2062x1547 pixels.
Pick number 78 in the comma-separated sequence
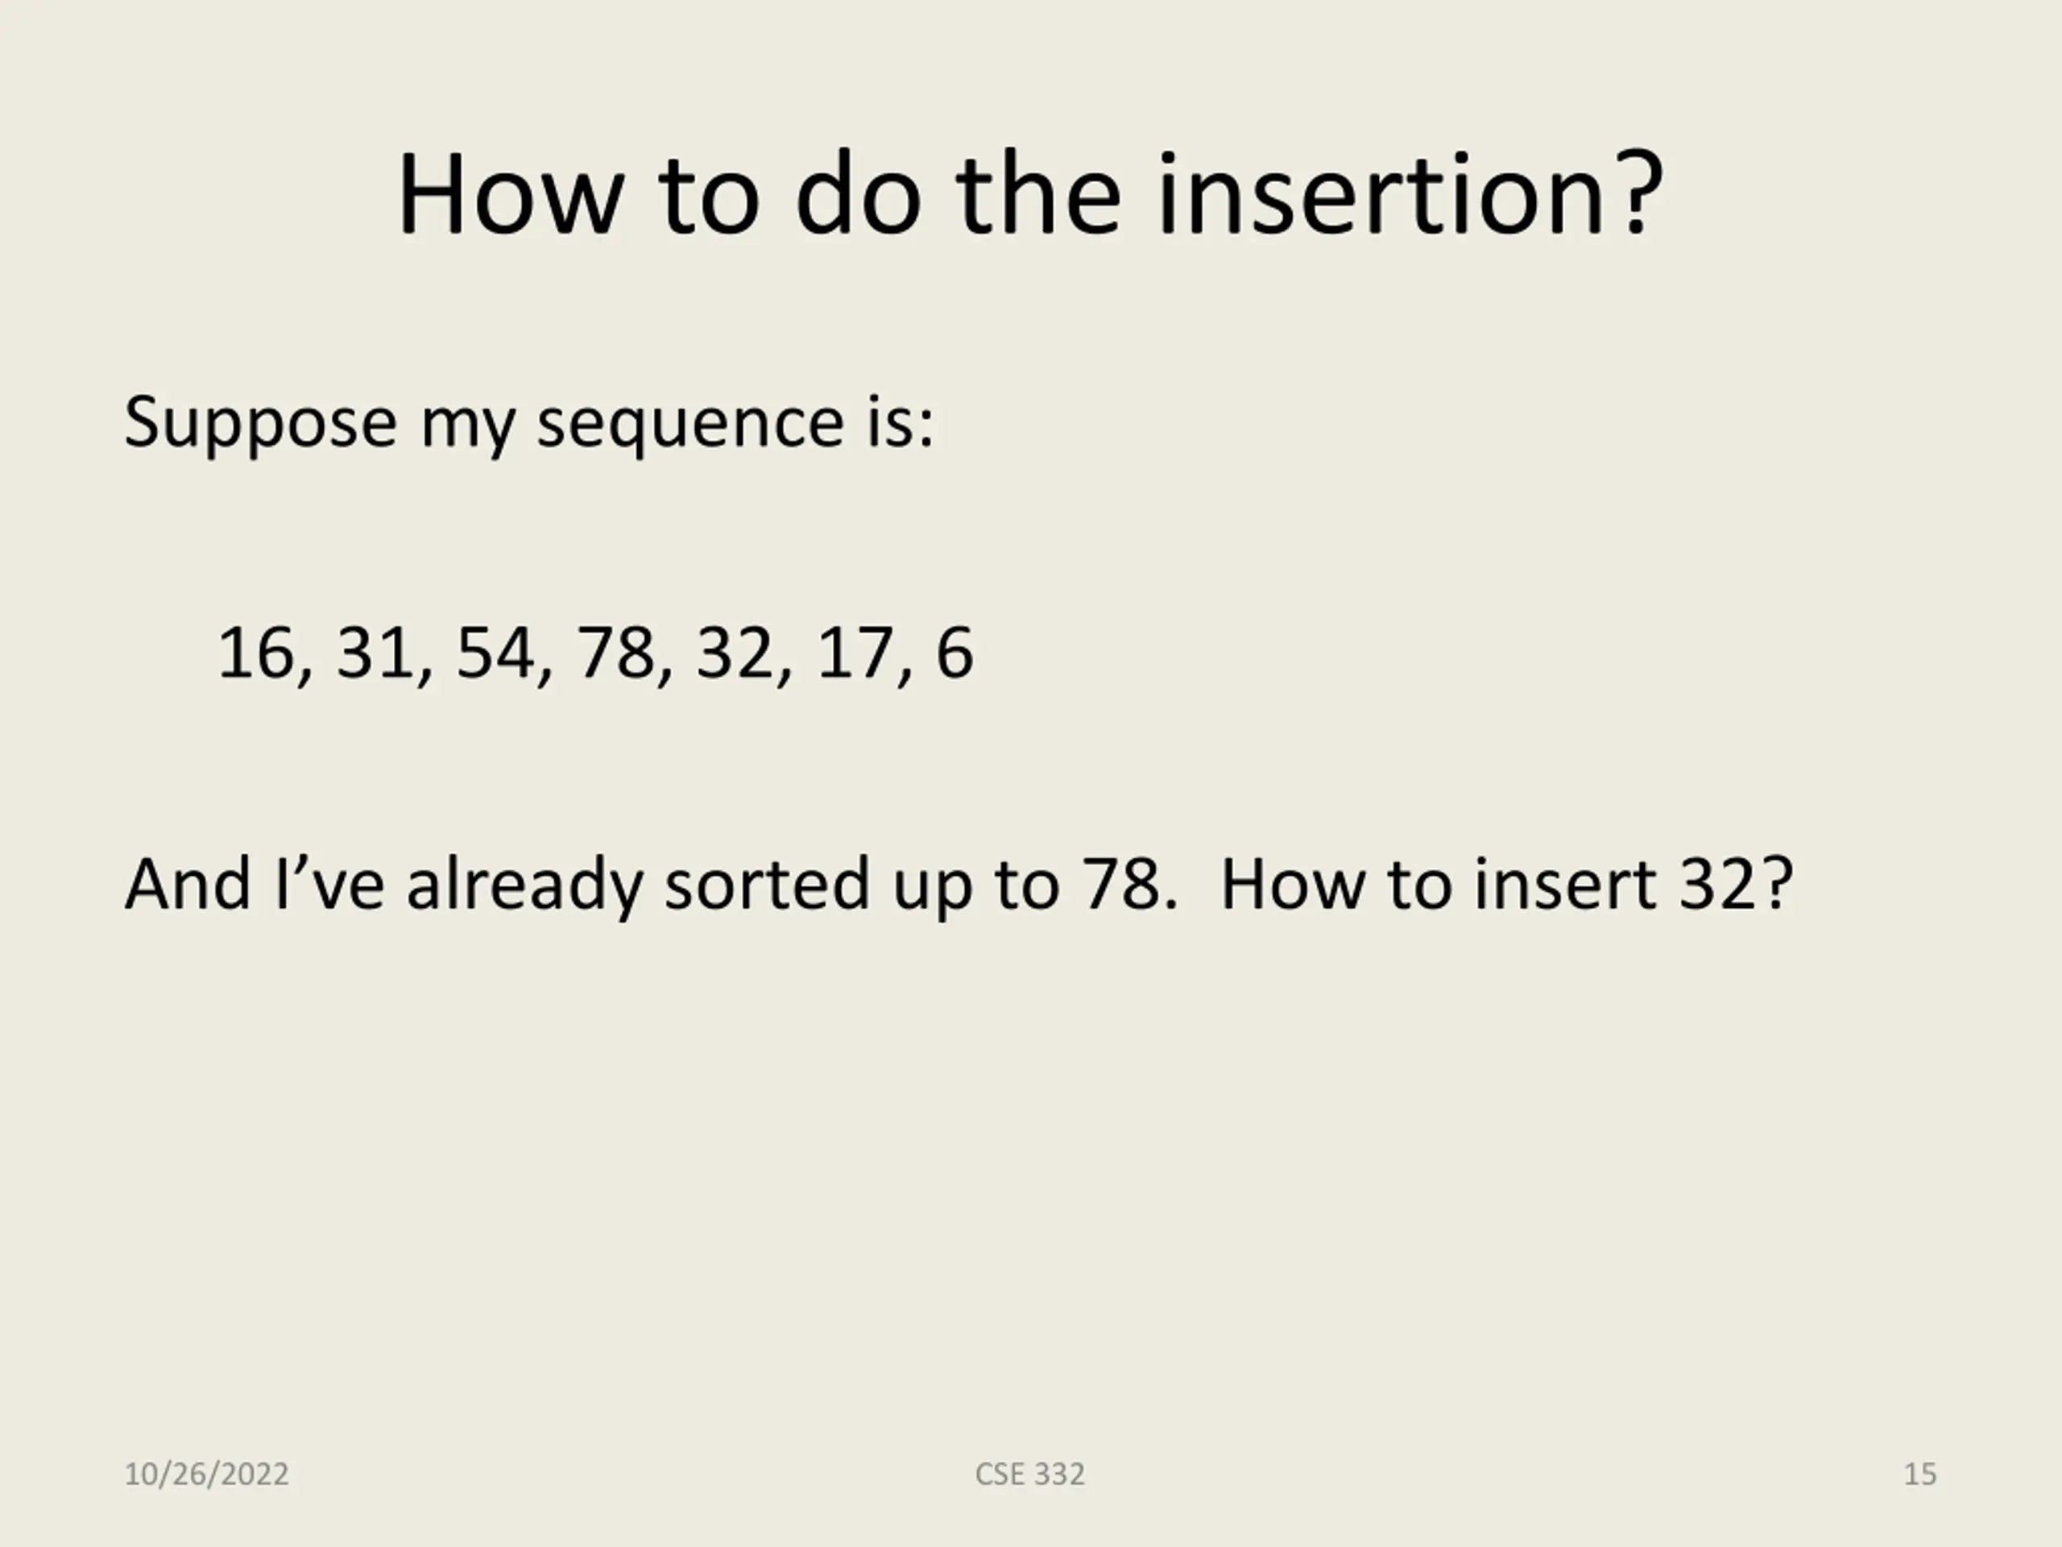click(616, 652)
